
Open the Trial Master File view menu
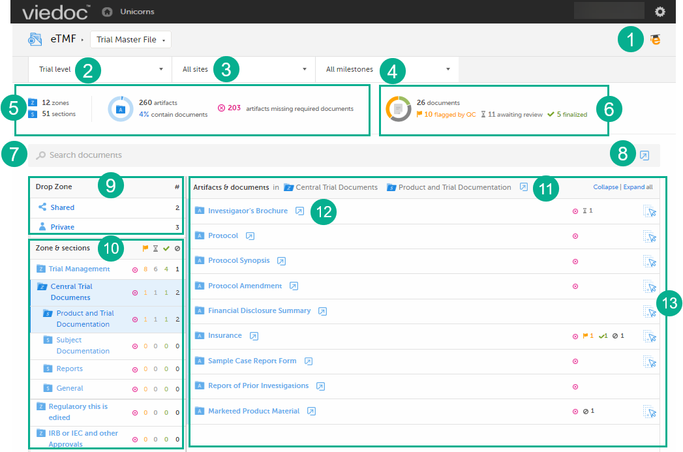pos(130,40)
